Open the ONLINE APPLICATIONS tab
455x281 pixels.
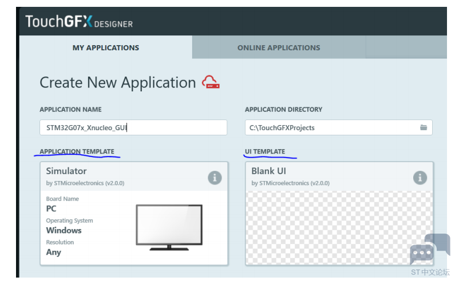(x=279, y=47)
